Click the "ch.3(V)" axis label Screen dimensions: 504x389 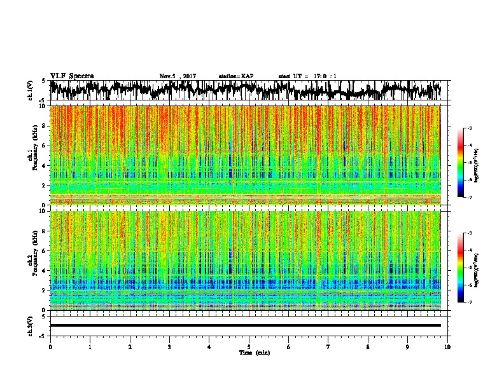click(x=30, y=327)
